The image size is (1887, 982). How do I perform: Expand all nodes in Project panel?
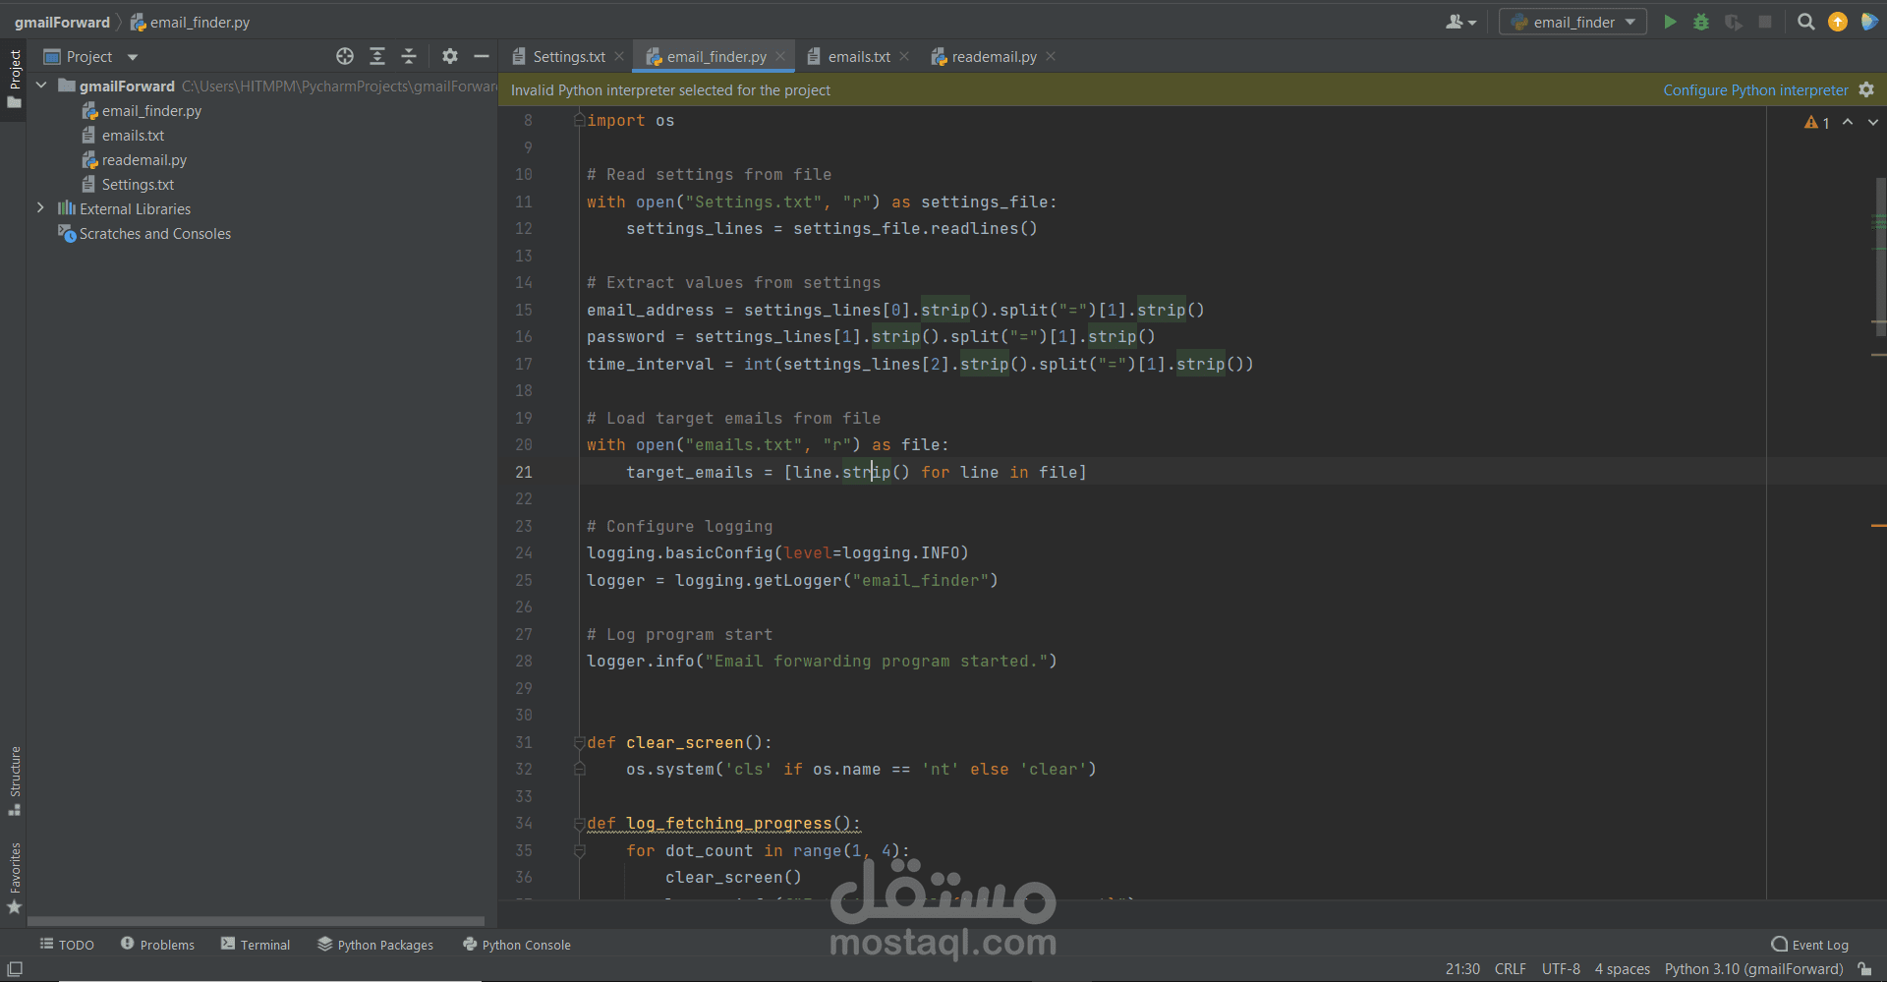click(x=377, y=57)
